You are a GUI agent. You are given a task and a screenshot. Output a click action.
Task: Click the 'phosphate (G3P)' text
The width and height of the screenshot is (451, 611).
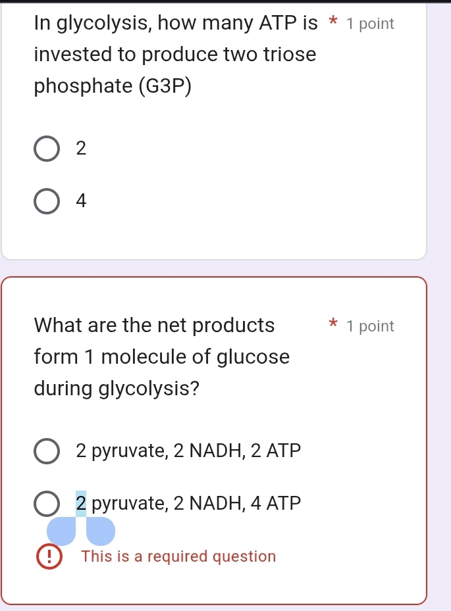click(113, 87)
